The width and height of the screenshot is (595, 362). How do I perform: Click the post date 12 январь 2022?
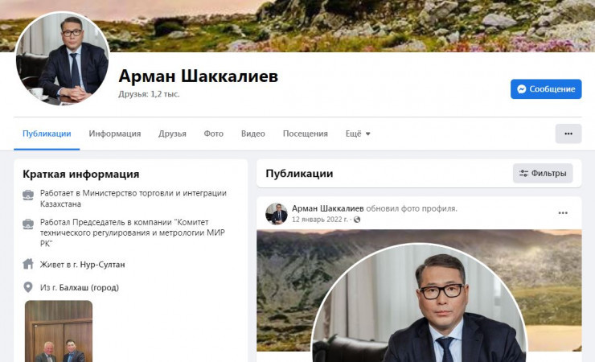pyautogui.click(x=319, y=220)
